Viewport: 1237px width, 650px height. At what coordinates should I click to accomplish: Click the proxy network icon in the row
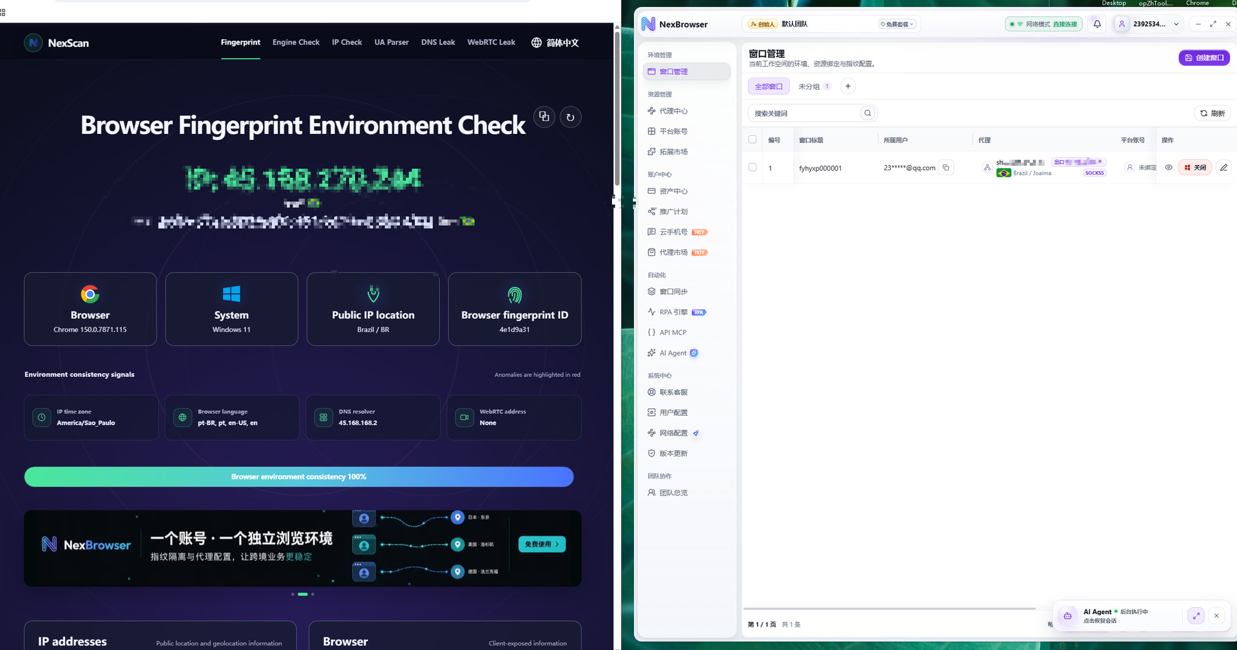coord(987,167)
